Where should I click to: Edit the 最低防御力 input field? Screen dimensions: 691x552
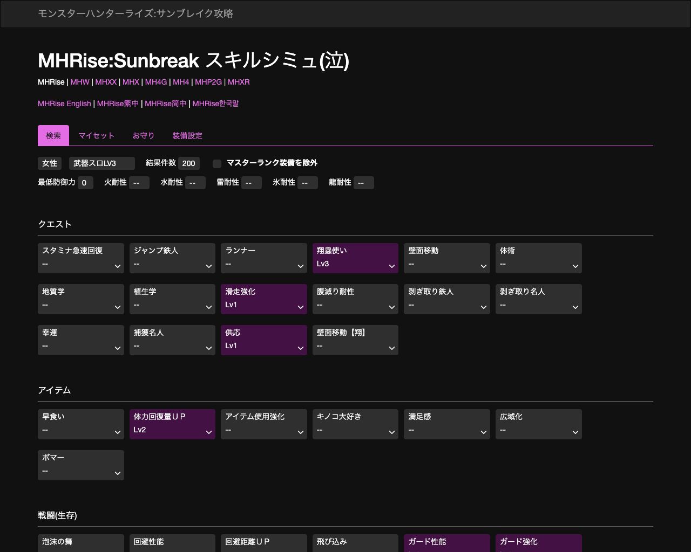[85, 183]
